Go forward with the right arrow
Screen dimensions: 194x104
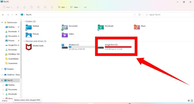pos(8,15)
